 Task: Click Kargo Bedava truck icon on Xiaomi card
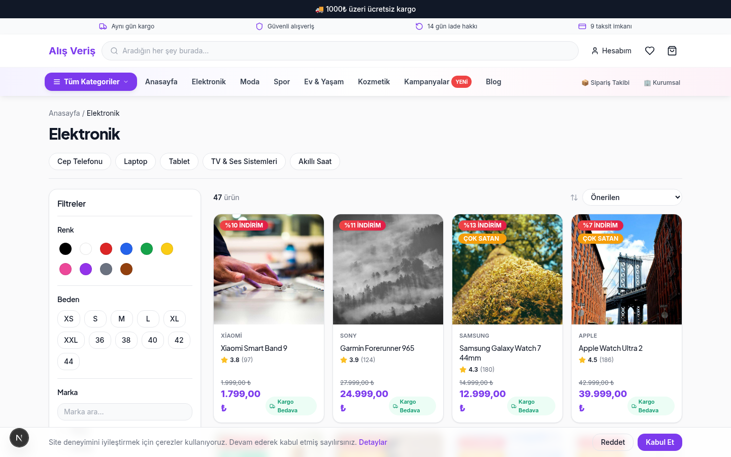tap(273, 406)
